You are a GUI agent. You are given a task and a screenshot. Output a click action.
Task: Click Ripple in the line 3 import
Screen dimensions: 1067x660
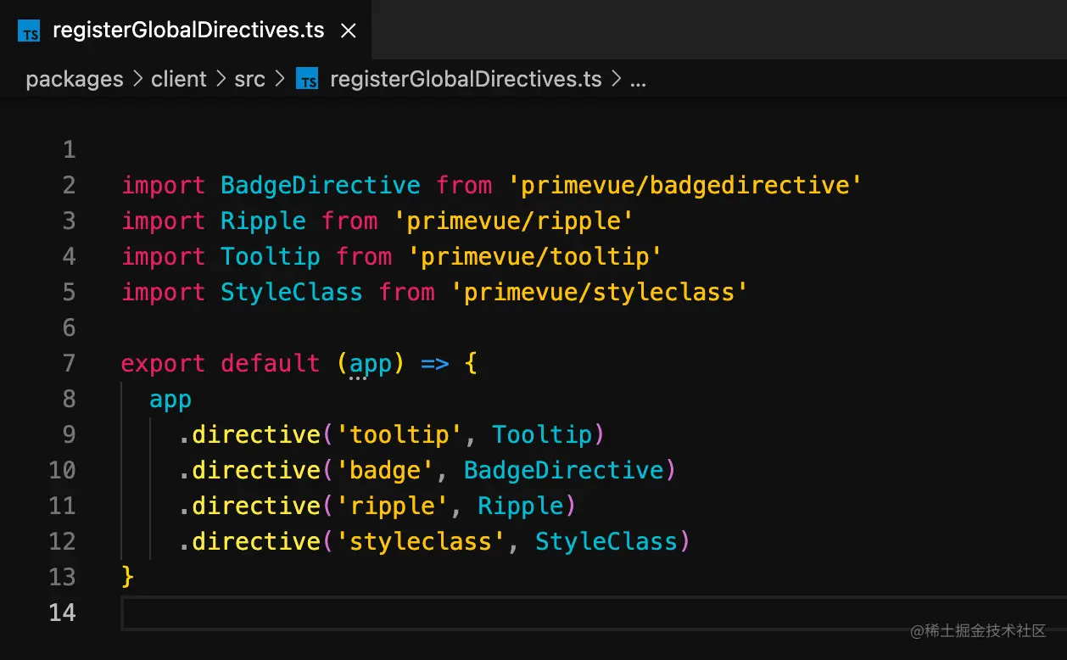263,221
